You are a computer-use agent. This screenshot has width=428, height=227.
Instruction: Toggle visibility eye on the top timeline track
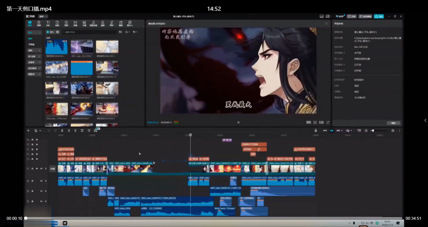tap(37, 140)
